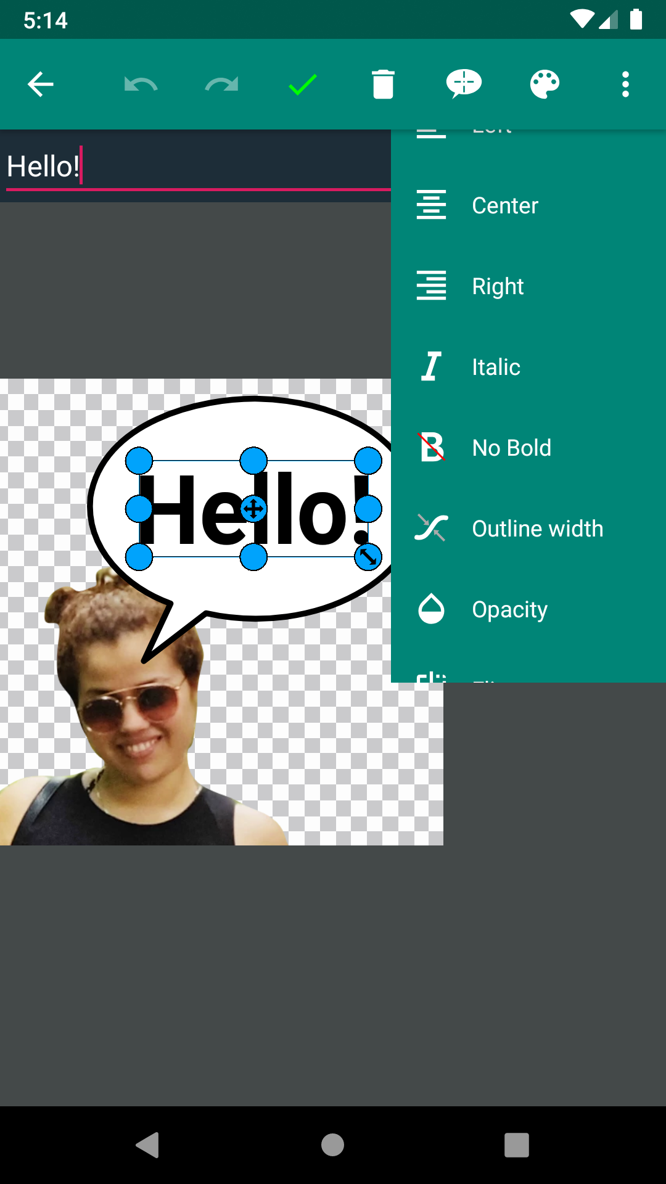Screen dimensions: 666x1184
Task: Undo the last edit
Action: coord(141,84)
